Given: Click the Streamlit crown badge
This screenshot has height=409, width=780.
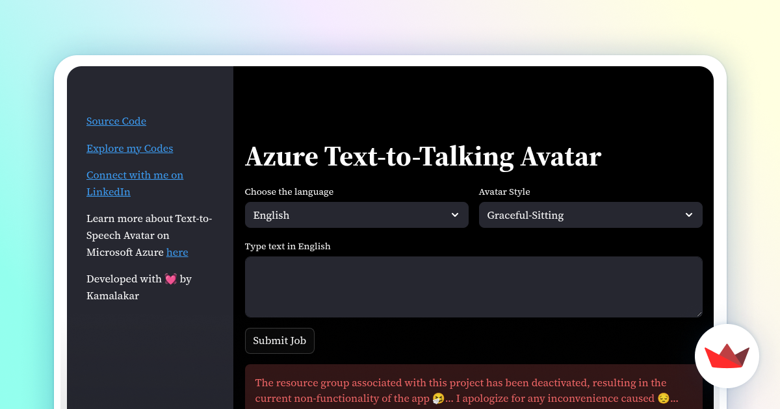Looking at the screenshot, I should [727, 356].
